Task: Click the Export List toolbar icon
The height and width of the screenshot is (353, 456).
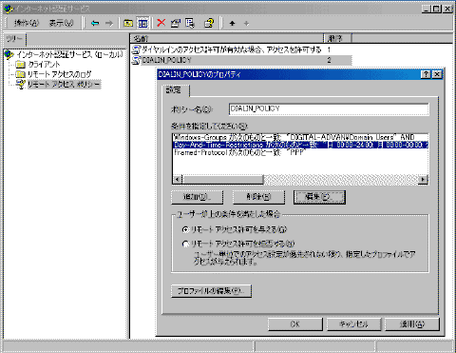Action: [x=190, y=23]
